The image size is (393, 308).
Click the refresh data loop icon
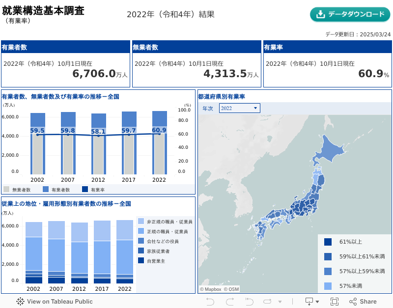click(267, 302)
